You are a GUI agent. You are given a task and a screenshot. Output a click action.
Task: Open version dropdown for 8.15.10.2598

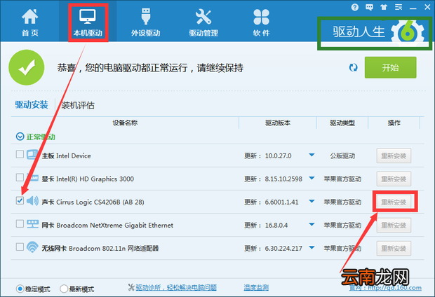click(312, 178)
